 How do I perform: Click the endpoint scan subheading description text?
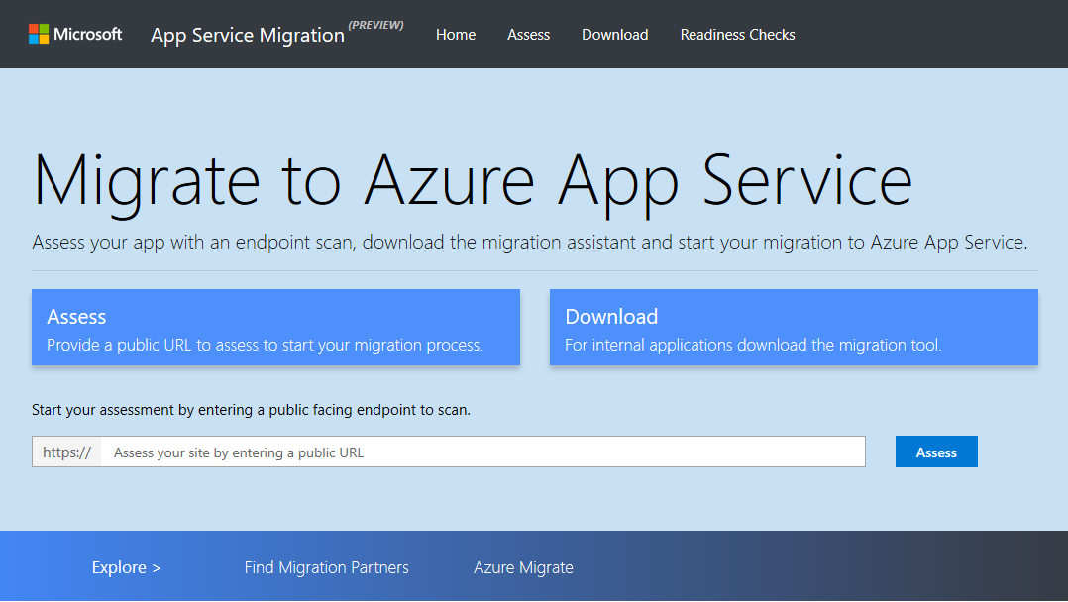tap(530, 243)
